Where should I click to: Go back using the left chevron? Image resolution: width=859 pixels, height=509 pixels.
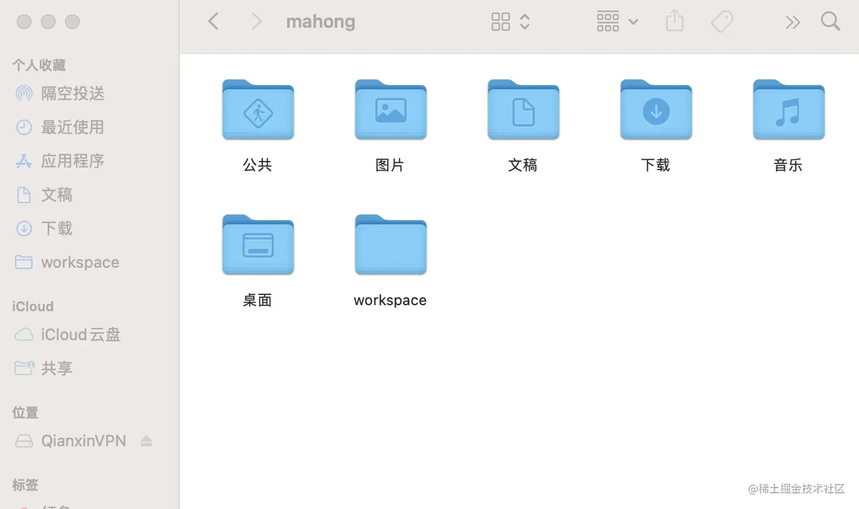tap(213, 22)
